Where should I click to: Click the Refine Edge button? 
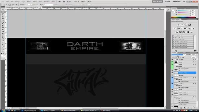click(x=86, y=5)
